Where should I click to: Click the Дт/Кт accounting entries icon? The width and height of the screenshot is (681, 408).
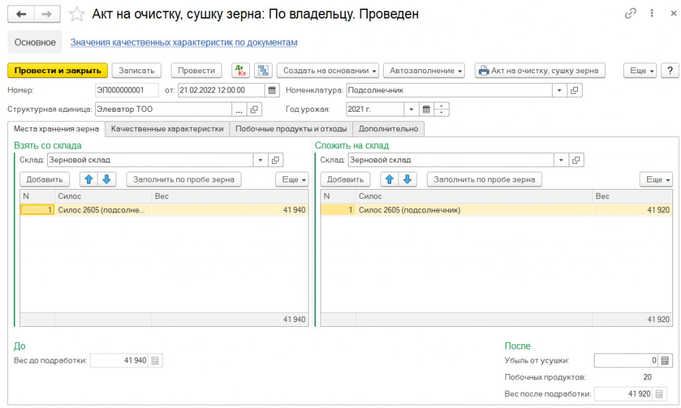pos(239,71)
